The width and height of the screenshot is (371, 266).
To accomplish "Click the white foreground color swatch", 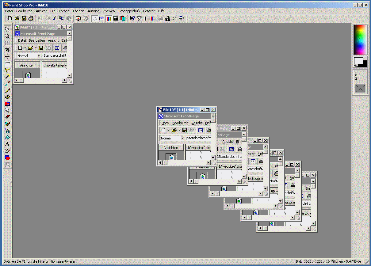I will (358, 61).
